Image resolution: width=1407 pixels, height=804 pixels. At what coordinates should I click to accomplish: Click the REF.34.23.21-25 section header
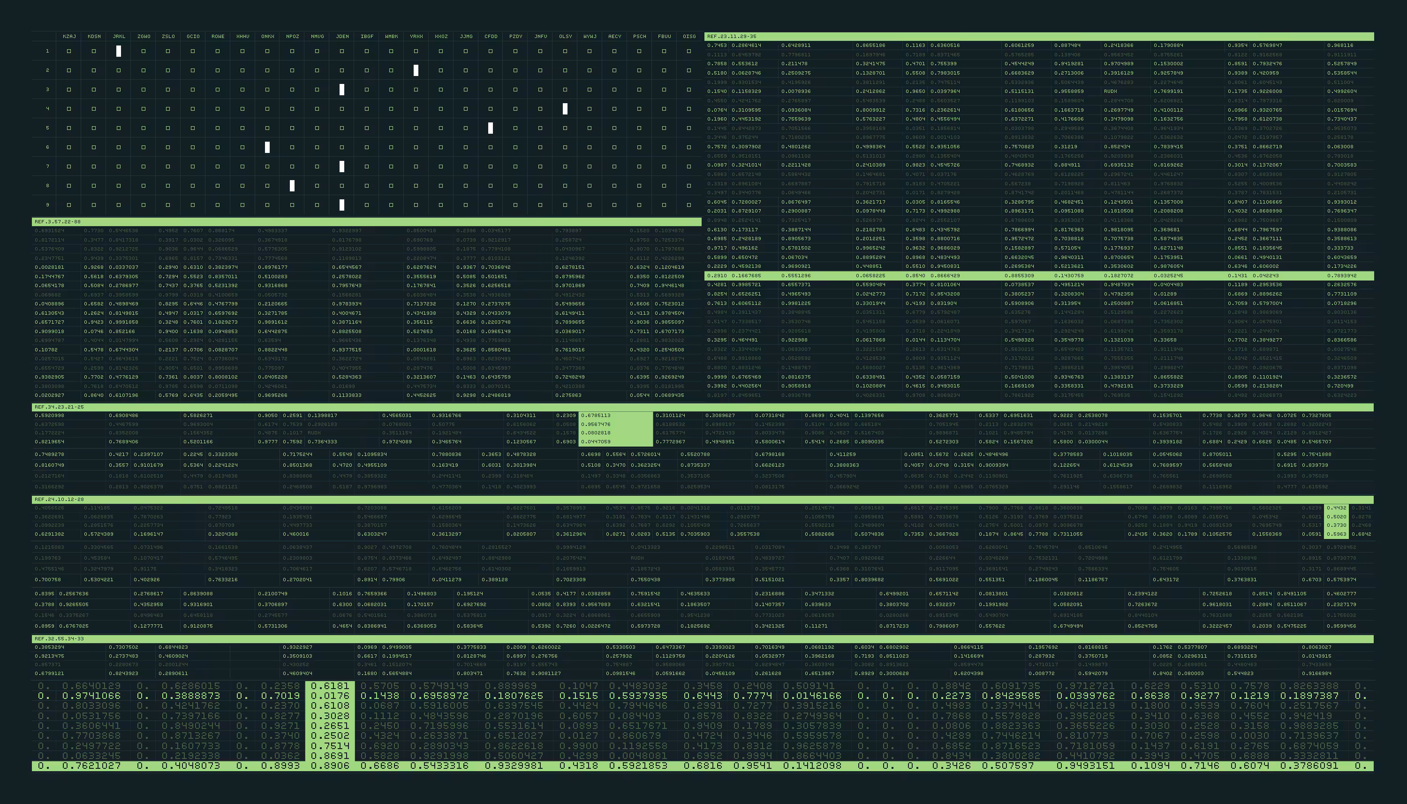703,407
